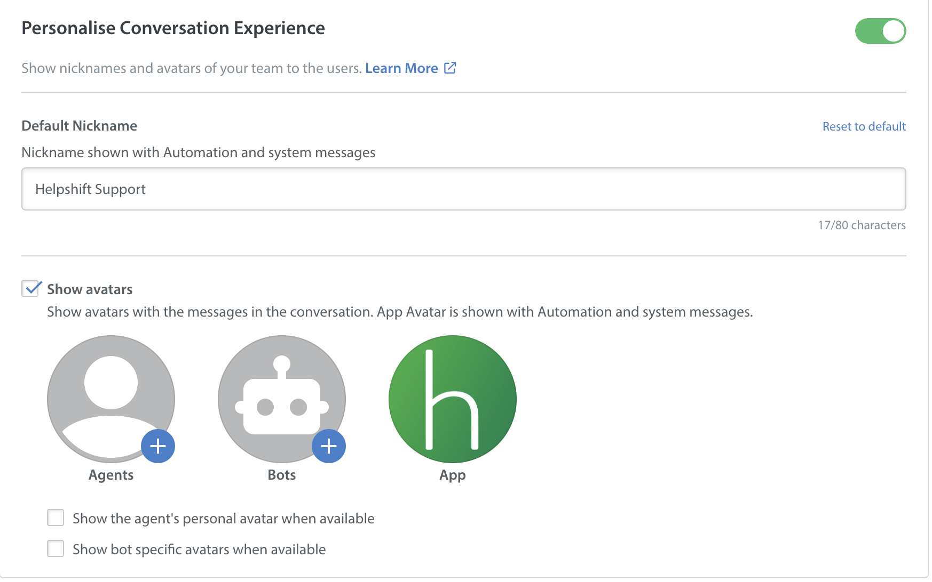Click the Default Nickname heading
Screen dimensions: 932x582
(79, 126)
